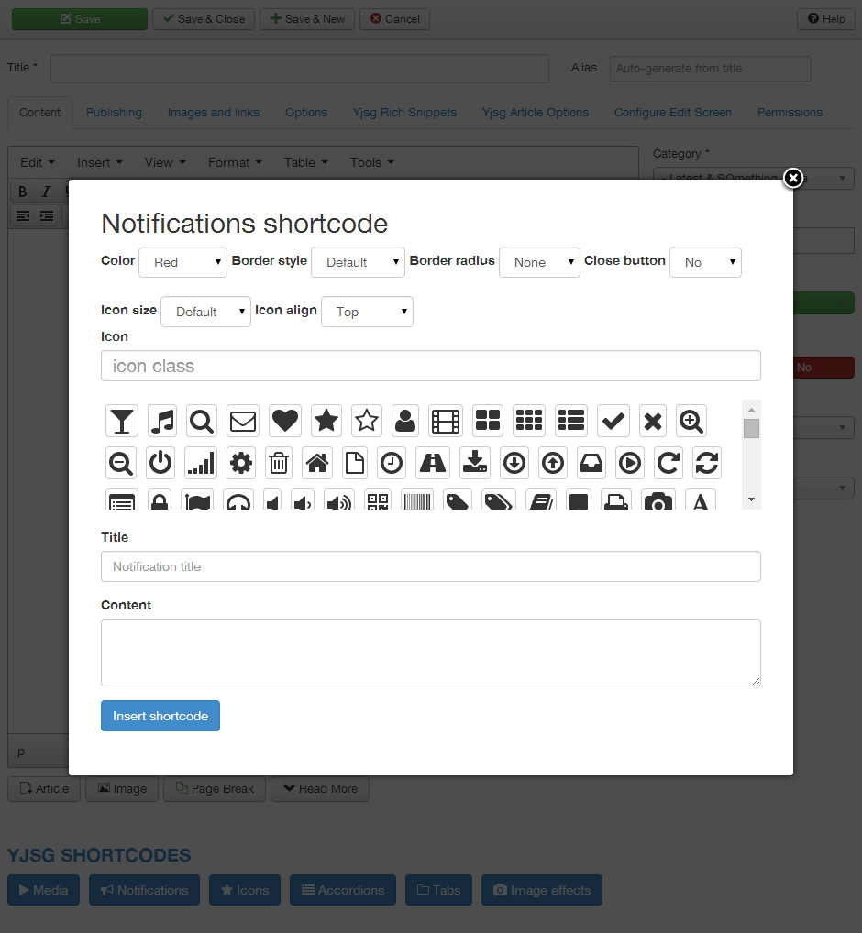
Task: Open the Color dropdown set to Red
Action: 182,262
